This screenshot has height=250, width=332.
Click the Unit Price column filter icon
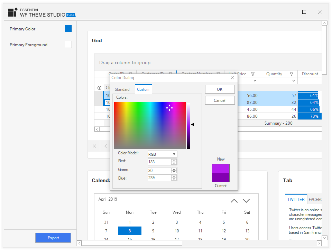point(253,74)
